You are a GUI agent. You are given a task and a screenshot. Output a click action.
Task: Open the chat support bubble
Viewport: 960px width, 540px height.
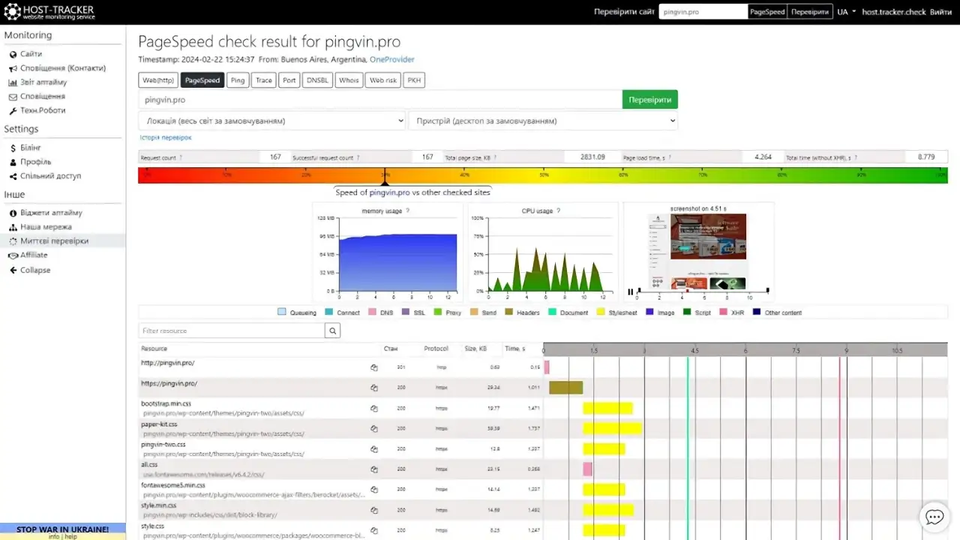point(934,517)
